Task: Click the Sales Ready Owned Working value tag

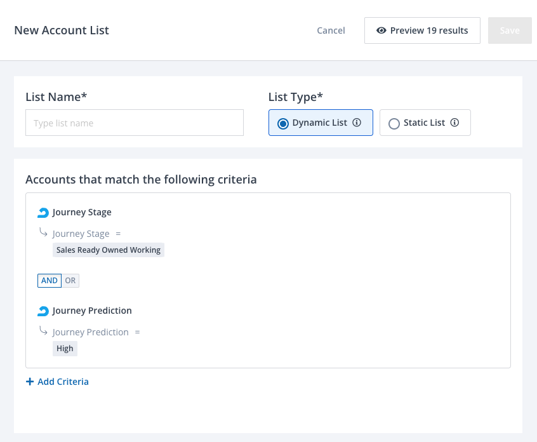Action: [x=109, y=250]
